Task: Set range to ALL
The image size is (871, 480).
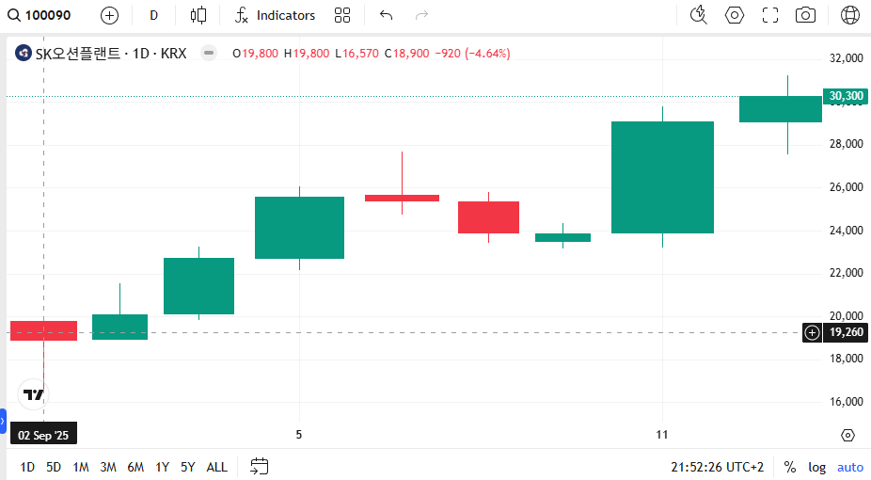Action: (x=216, y=467)
